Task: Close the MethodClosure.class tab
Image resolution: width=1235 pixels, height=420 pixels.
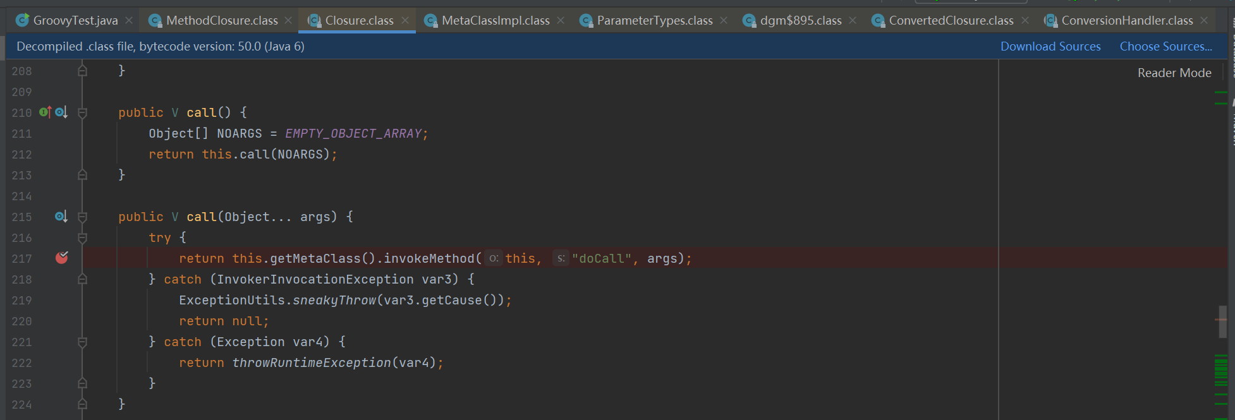Action: tap(288, 20)
